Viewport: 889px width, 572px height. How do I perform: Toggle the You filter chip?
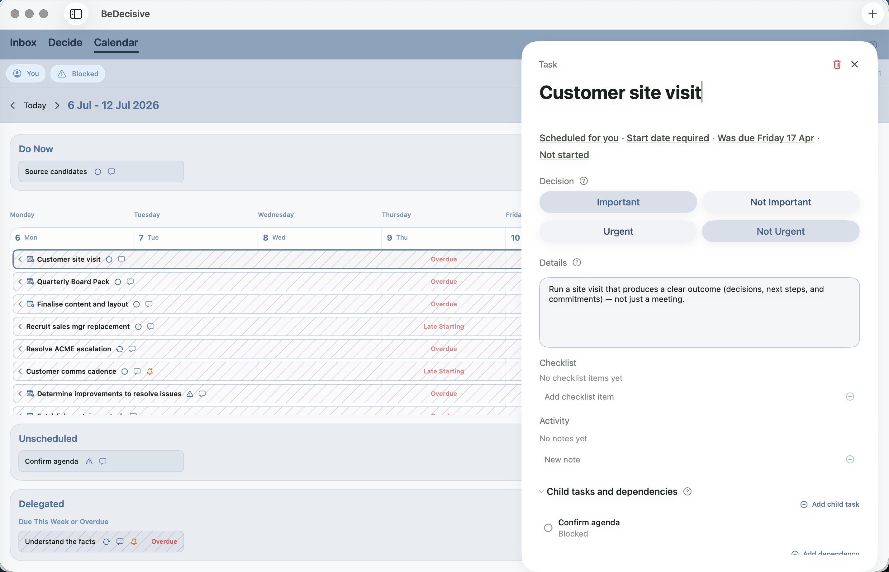pos(26,73)
